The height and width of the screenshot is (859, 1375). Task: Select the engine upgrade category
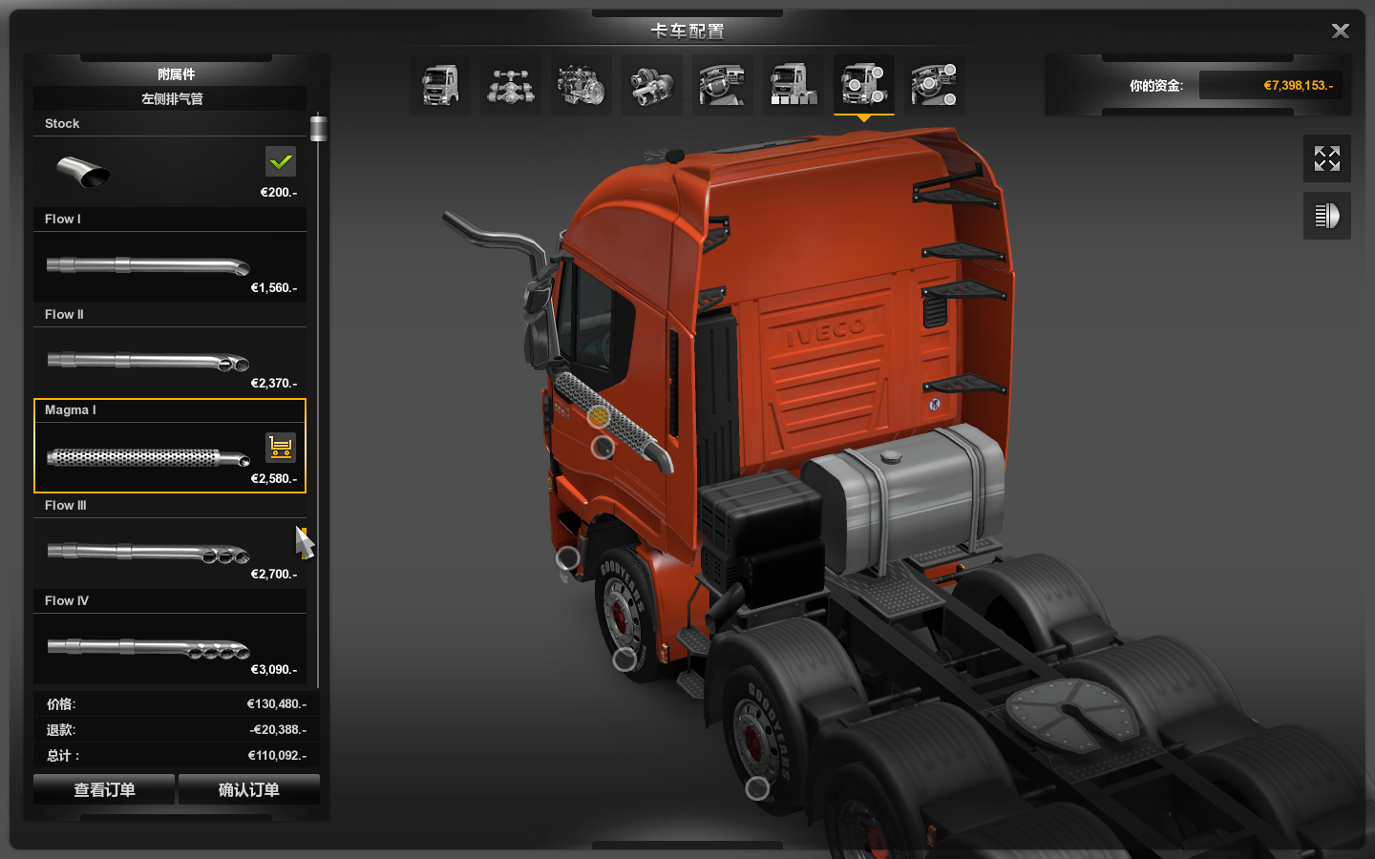[x=582, y=86]
